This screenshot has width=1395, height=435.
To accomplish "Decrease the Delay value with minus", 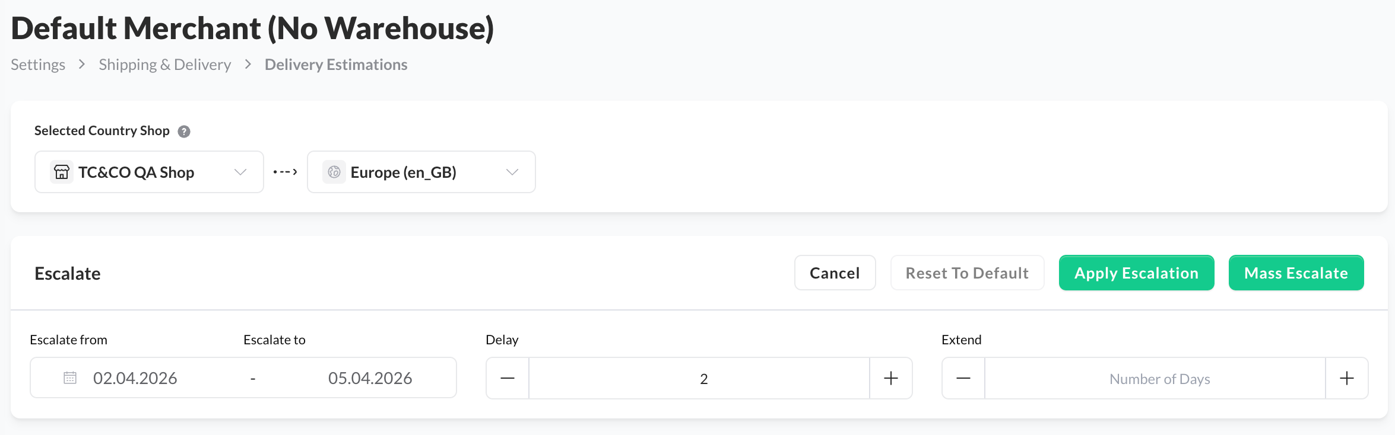I will [x=508, y=378].
